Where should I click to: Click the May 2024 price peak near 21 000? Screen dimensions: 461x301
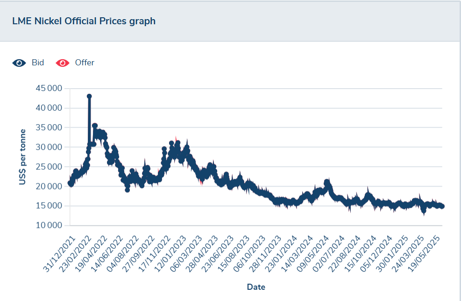[x=327, y=182]
